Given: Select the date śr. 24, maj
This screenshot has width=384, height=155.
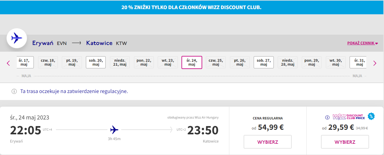Looking at the screenshot, I should (x=192, y=62).
